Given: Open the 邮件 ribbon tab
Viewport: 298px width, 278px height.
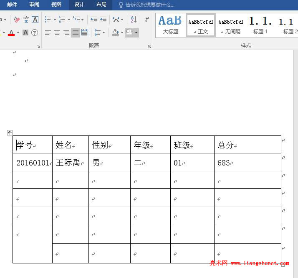Looking at the screenshot, I should 12,5.
